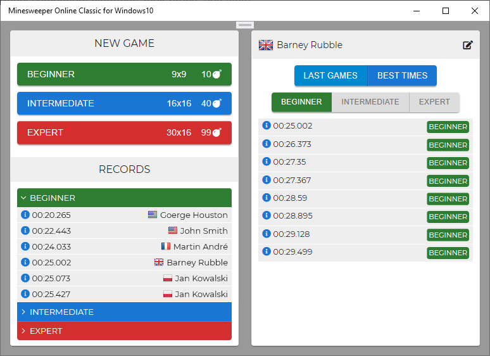Click the French flag next to Martin André
This screenshot has width=490, height=356.
(166, 246)
